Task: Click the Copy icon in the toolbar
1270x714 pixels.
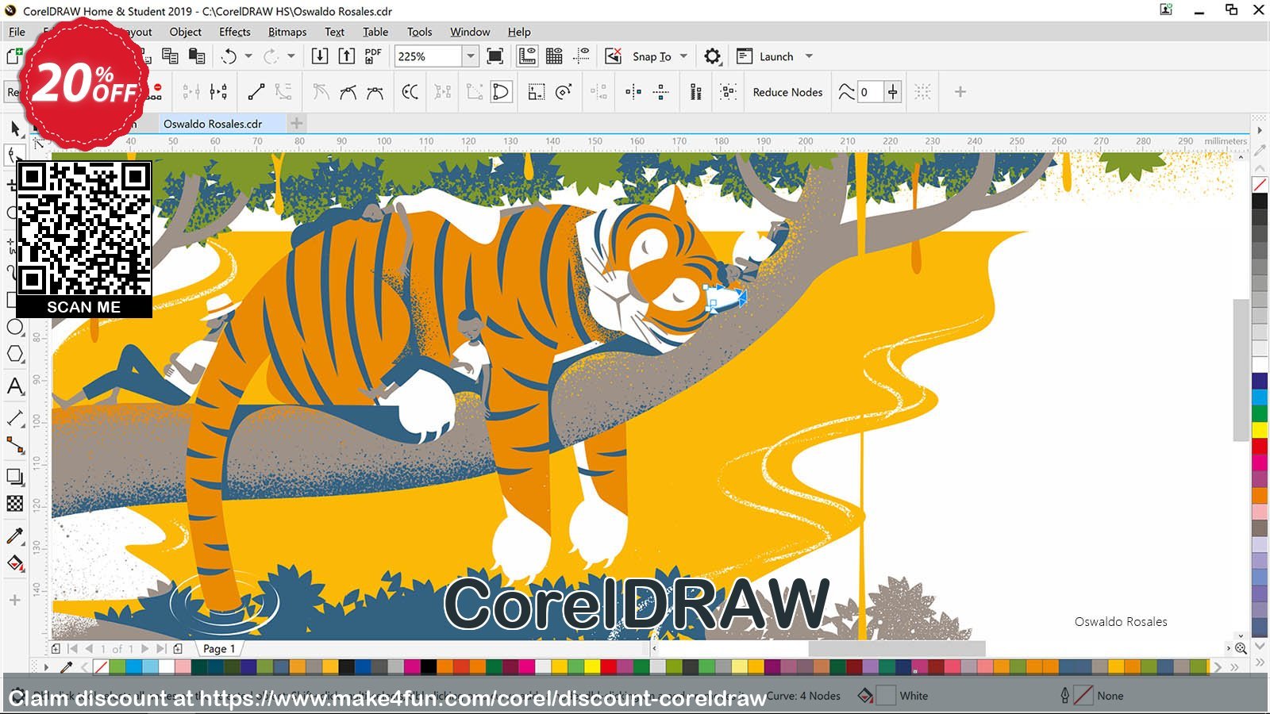Action: 170,56
